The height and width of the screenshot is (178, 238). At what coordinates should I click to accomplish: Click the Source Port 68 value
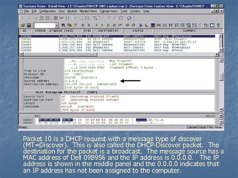pyautogui.click(x=63, y=97)
